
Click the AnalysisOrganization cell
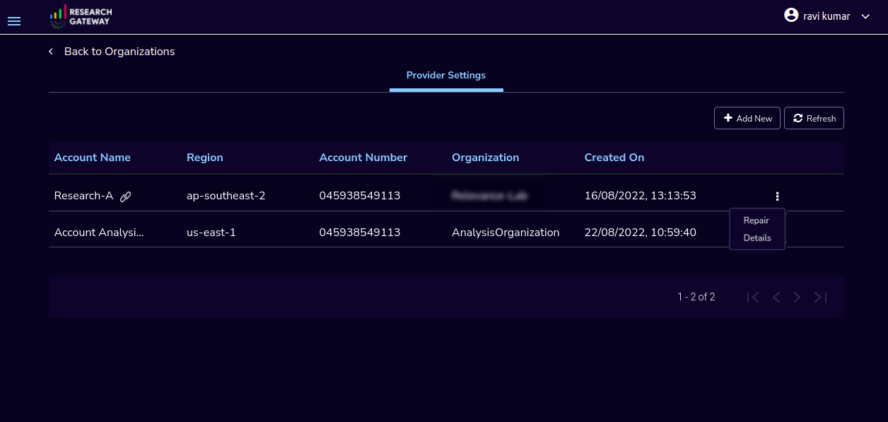[506, 233]
